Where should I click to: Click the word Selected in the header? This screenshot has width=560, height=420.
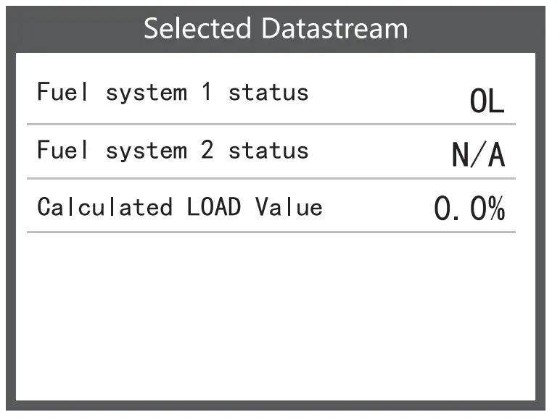click(198, 29)
